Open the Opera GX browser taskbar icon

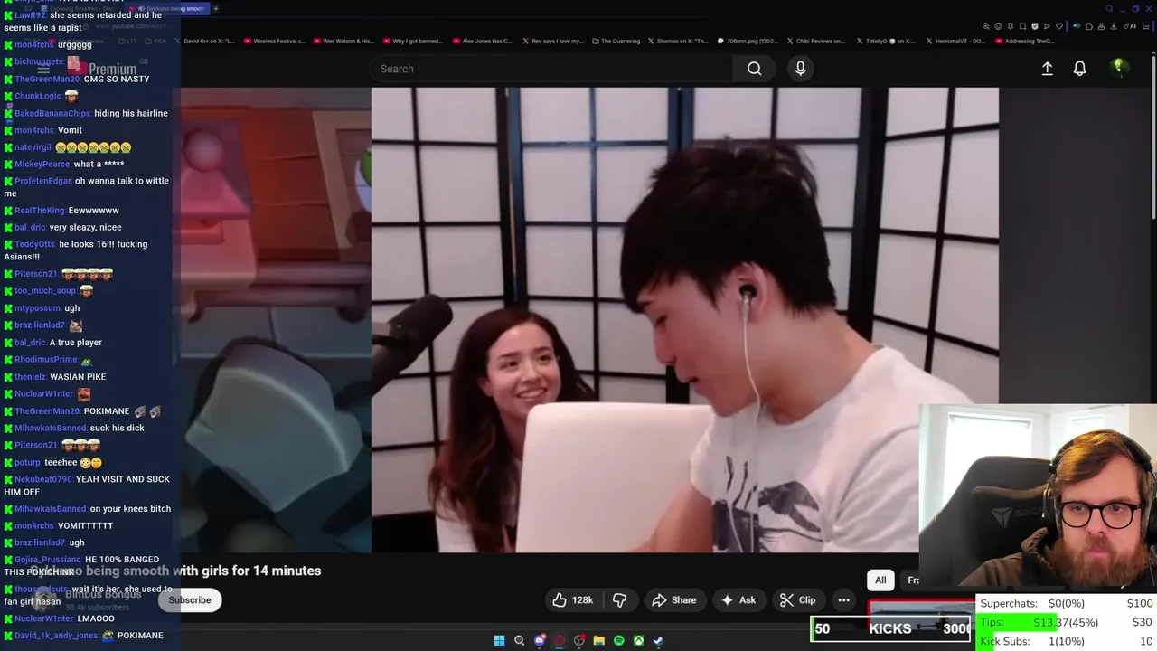pyautogui.click(x=560, y=640)
